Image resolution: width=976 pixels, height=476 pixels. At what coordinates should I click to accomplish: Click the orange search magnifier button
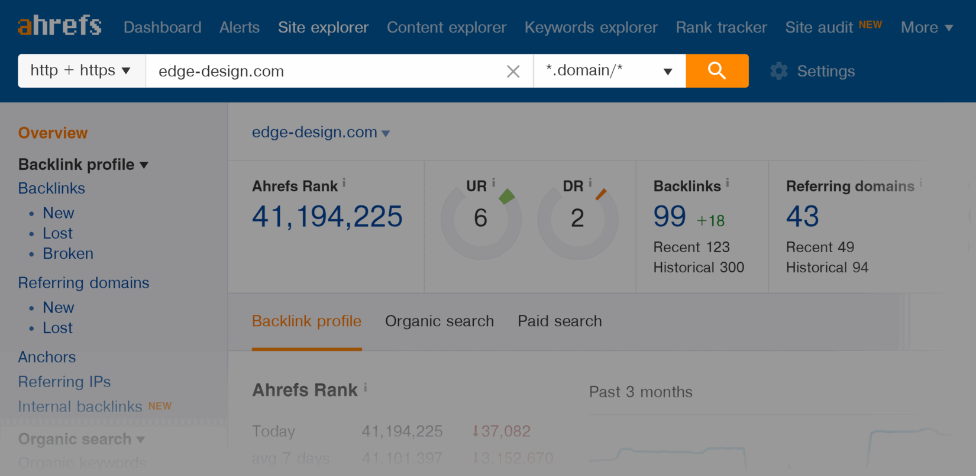coord(717,71)
